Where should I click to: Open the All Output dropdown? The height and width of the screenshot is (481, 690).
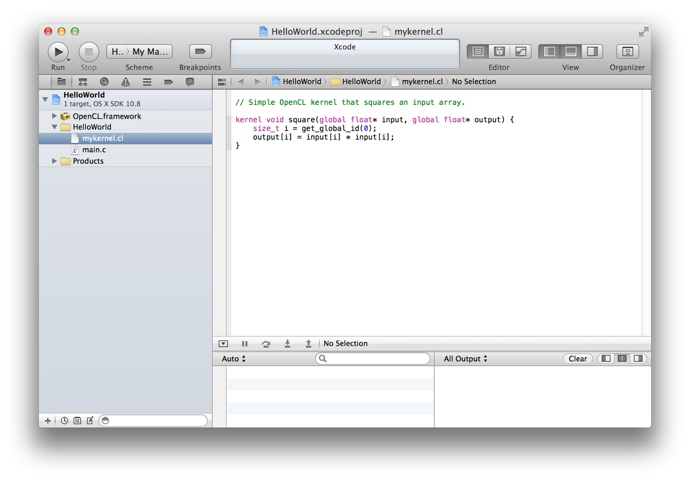coord(465,359)
